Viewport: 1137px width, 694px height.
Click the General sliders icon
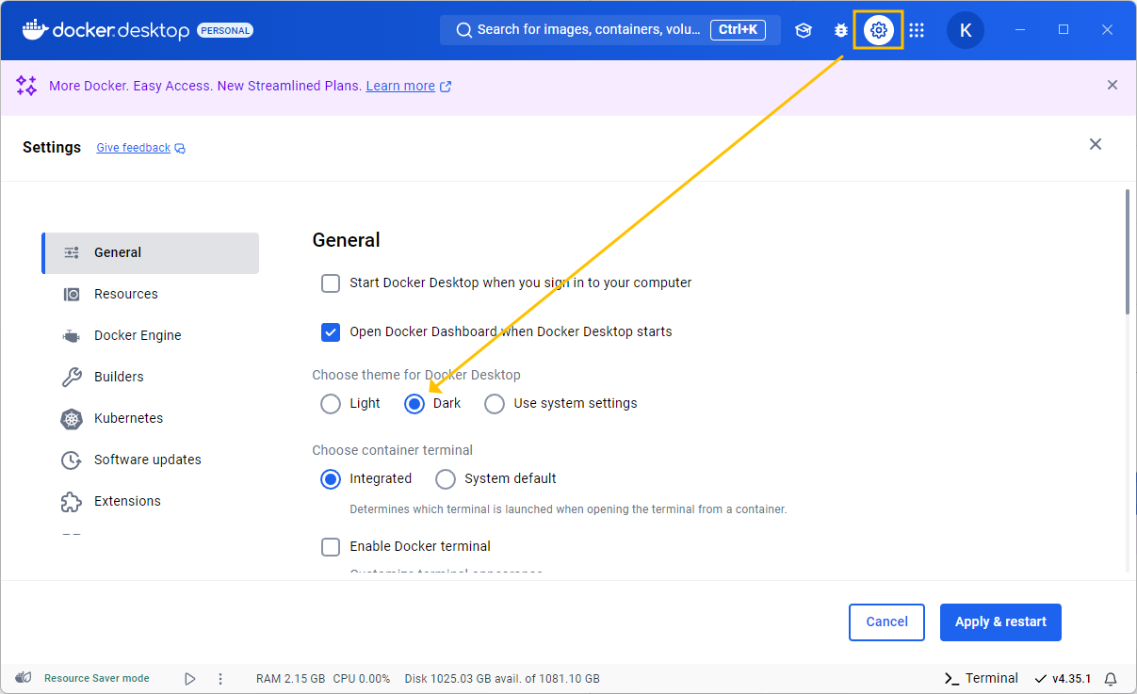click(72, 252)
